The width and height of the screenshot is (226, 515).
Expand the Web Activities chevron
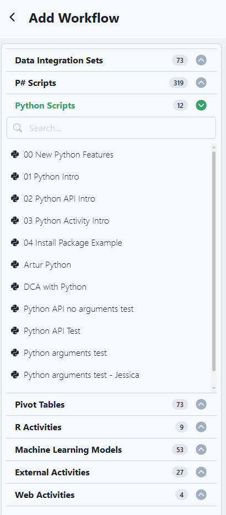coord(201,495)
